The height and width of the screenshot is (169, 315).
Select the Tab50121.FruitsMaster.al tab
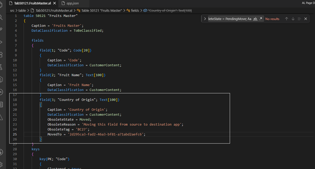click(x=32, y=3)
